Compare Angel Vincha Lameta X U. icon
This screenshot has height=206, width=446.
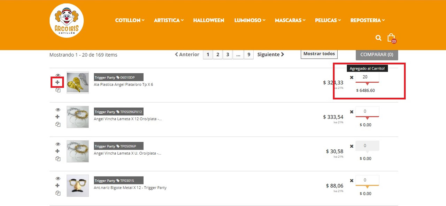click(x=58, y=159)
